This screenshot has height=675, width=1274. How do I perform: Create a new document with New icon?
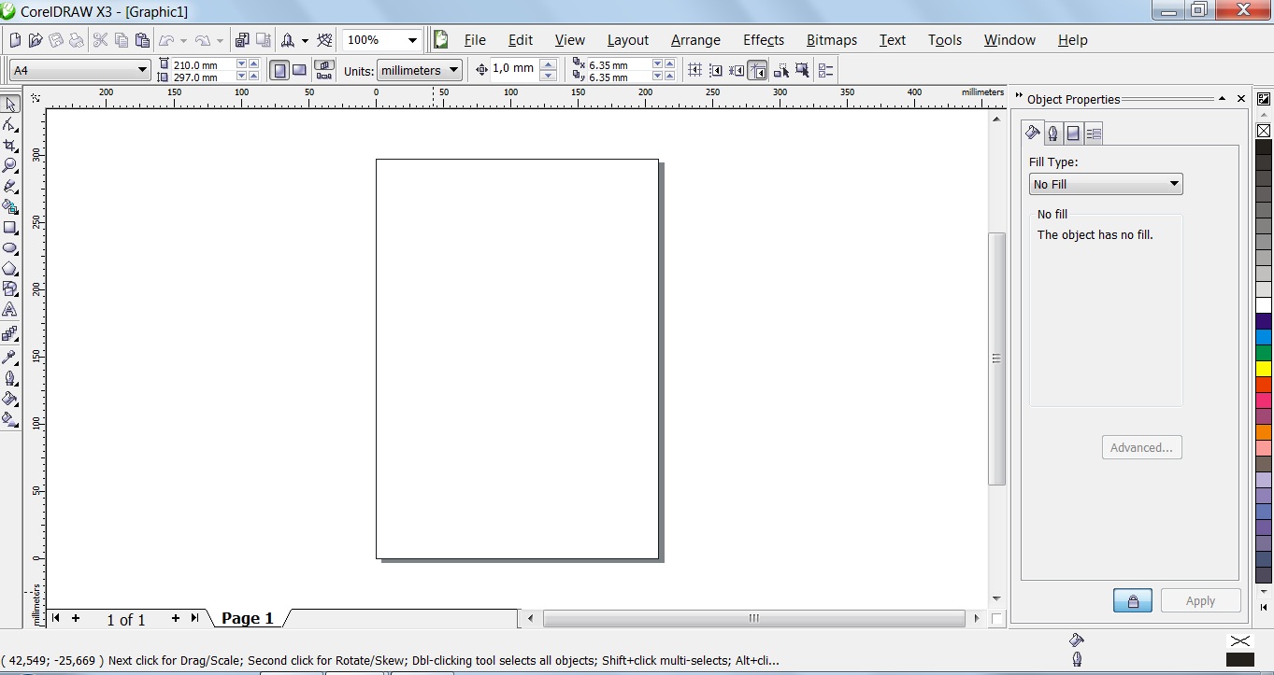(x=14, y=40)
